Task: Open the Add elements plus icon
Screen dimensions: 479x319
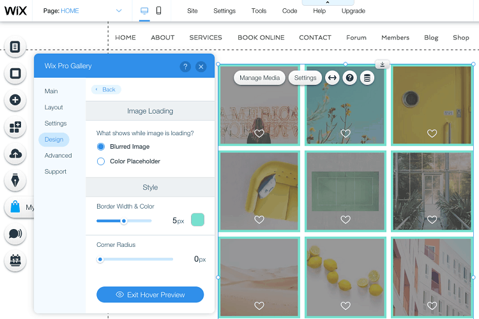Action: (x=15, y=100)
